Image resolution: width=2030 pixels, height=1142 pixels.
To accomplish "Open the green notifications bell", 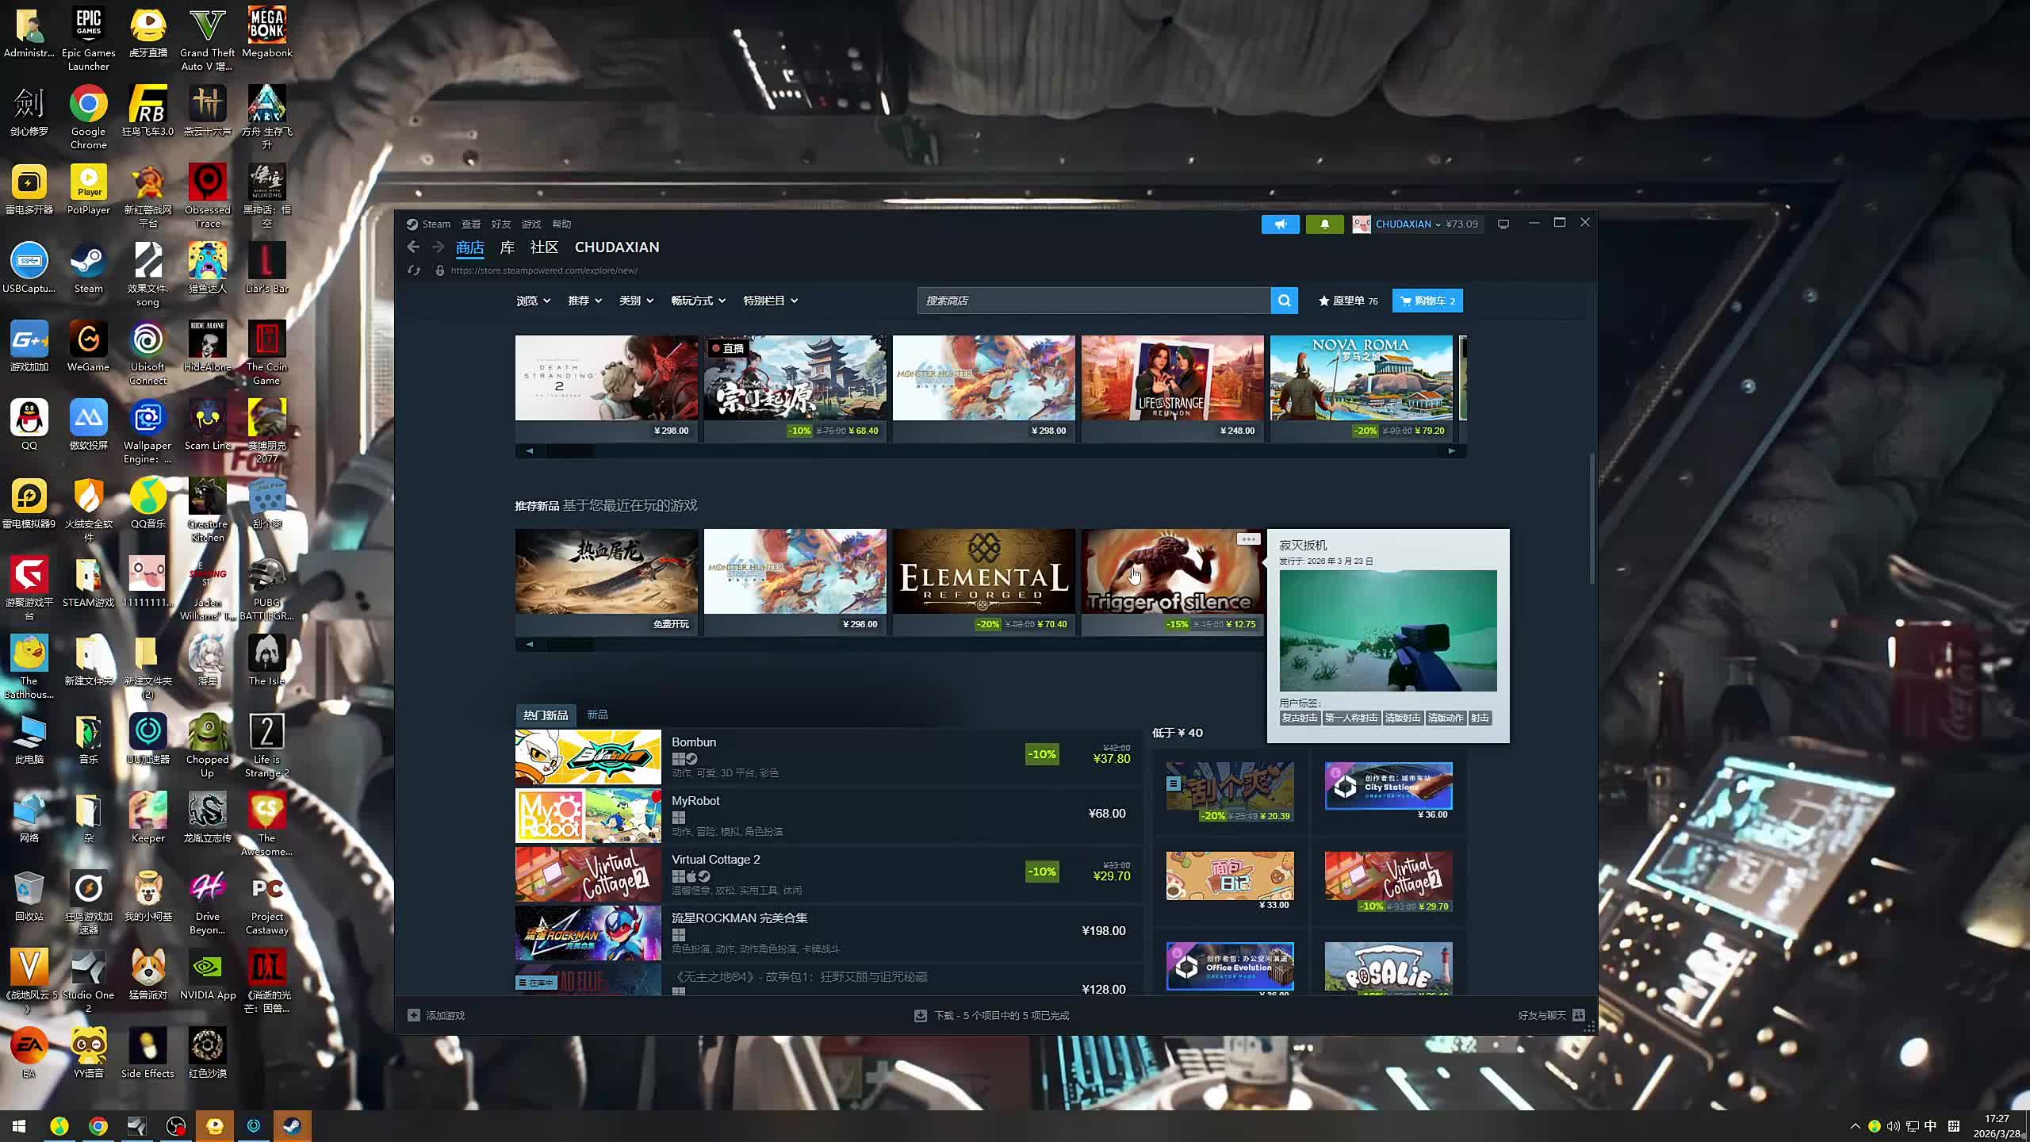I will pyautogui.click(x=1324, y=224).
